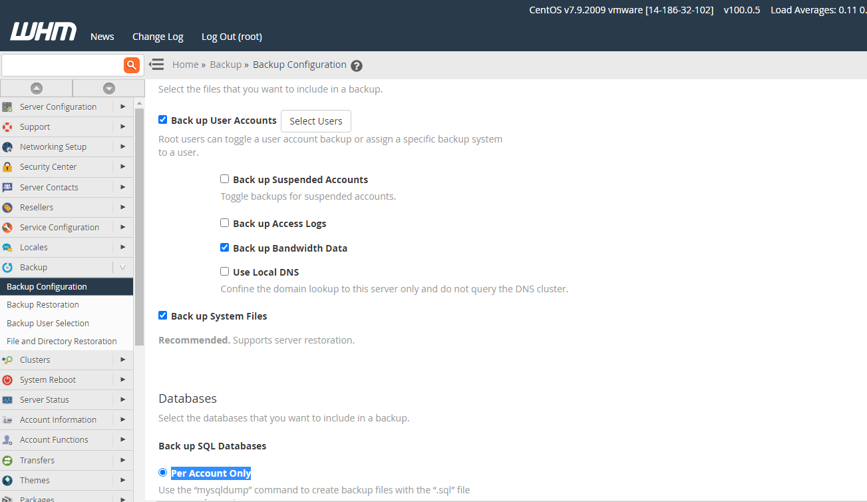This screenshot has width=867, height=502.
Task: Click the sidebar collapse menu icon
Action: click(156, 65)
